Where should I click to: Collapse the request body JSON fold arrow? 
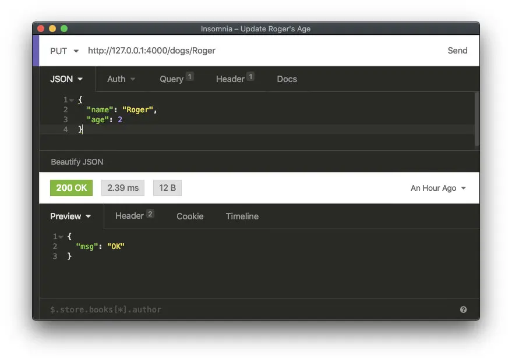72,100
